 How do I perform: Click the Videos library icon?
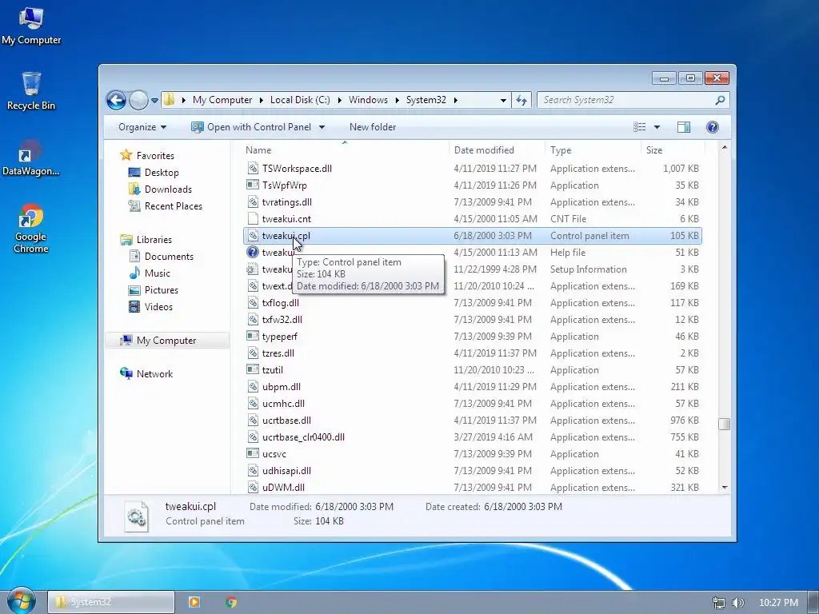point(134,306)
